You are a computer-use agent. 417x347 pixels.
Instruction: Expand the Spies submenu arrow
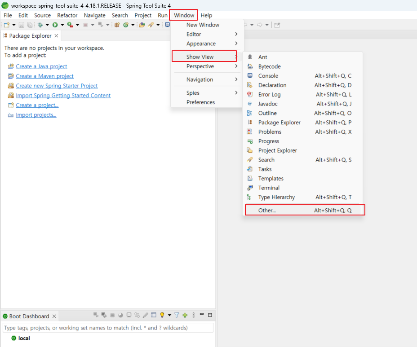pos(236,93)
